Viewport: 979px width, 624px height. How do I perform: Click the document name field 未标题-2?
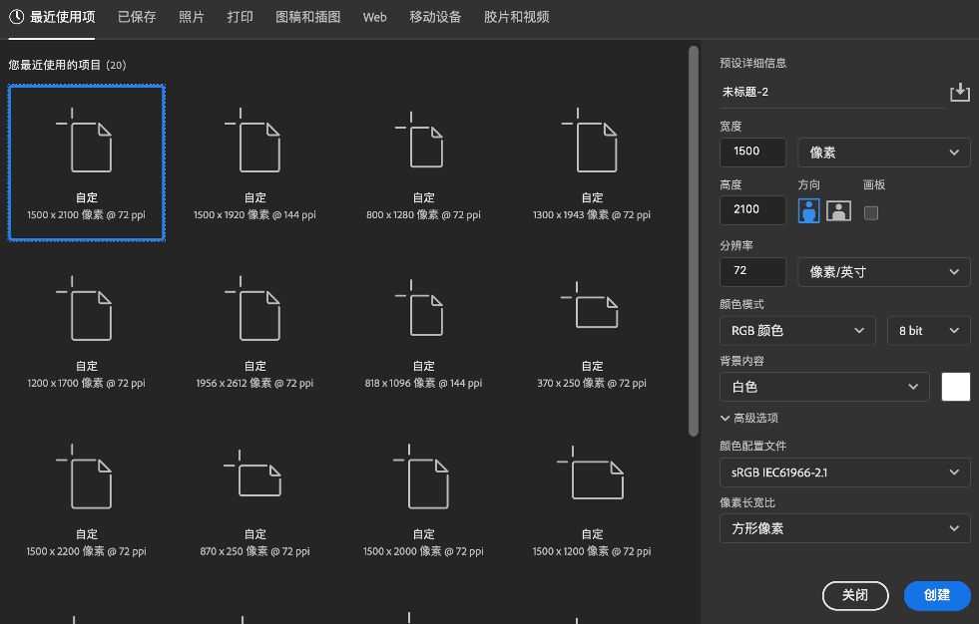[831, 93]
